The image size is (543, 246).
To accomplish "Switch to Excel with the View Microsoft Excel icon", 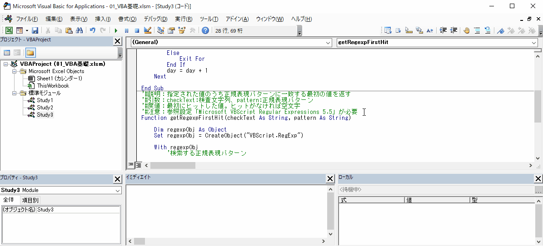I will click(x=9, y=30).
